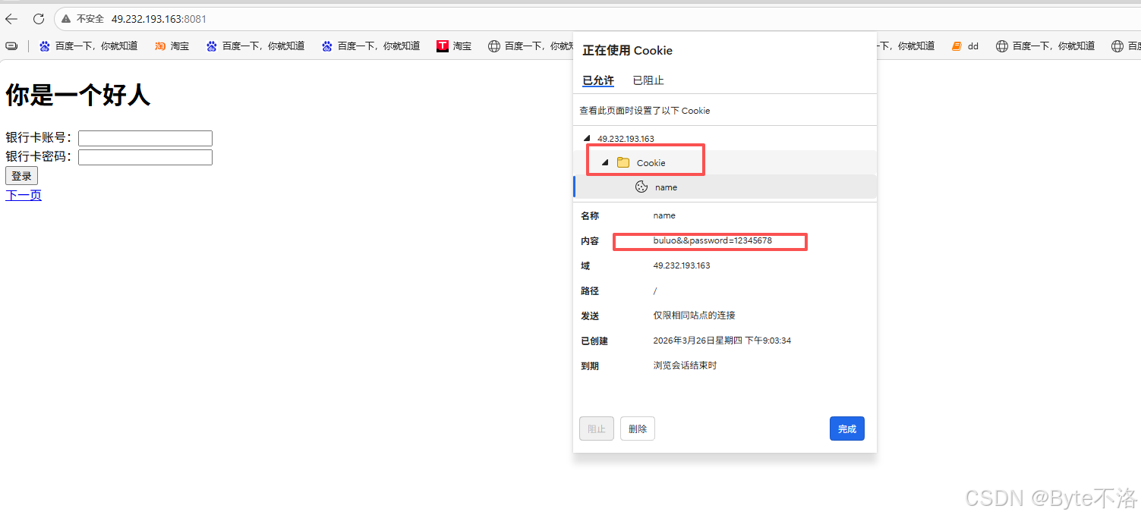The width and height of the screenshot is (1141, 518).
Task: Go back using the browser back arrow
Action: pyautogui.click(x=11, y=19)
